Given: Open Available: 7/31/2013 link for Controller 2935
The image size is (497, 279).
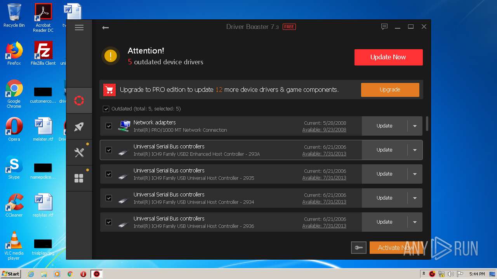Looking at the screenshot, I should (x=324, y=178).
